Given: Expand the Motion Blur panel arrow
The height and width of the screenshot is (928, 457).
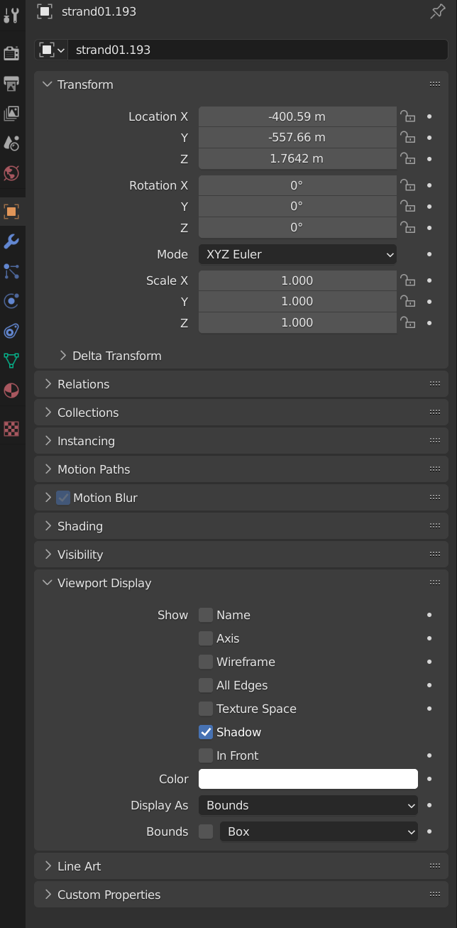Looking at the screenshot, I should pyautogui.click(x=48, y=498).
